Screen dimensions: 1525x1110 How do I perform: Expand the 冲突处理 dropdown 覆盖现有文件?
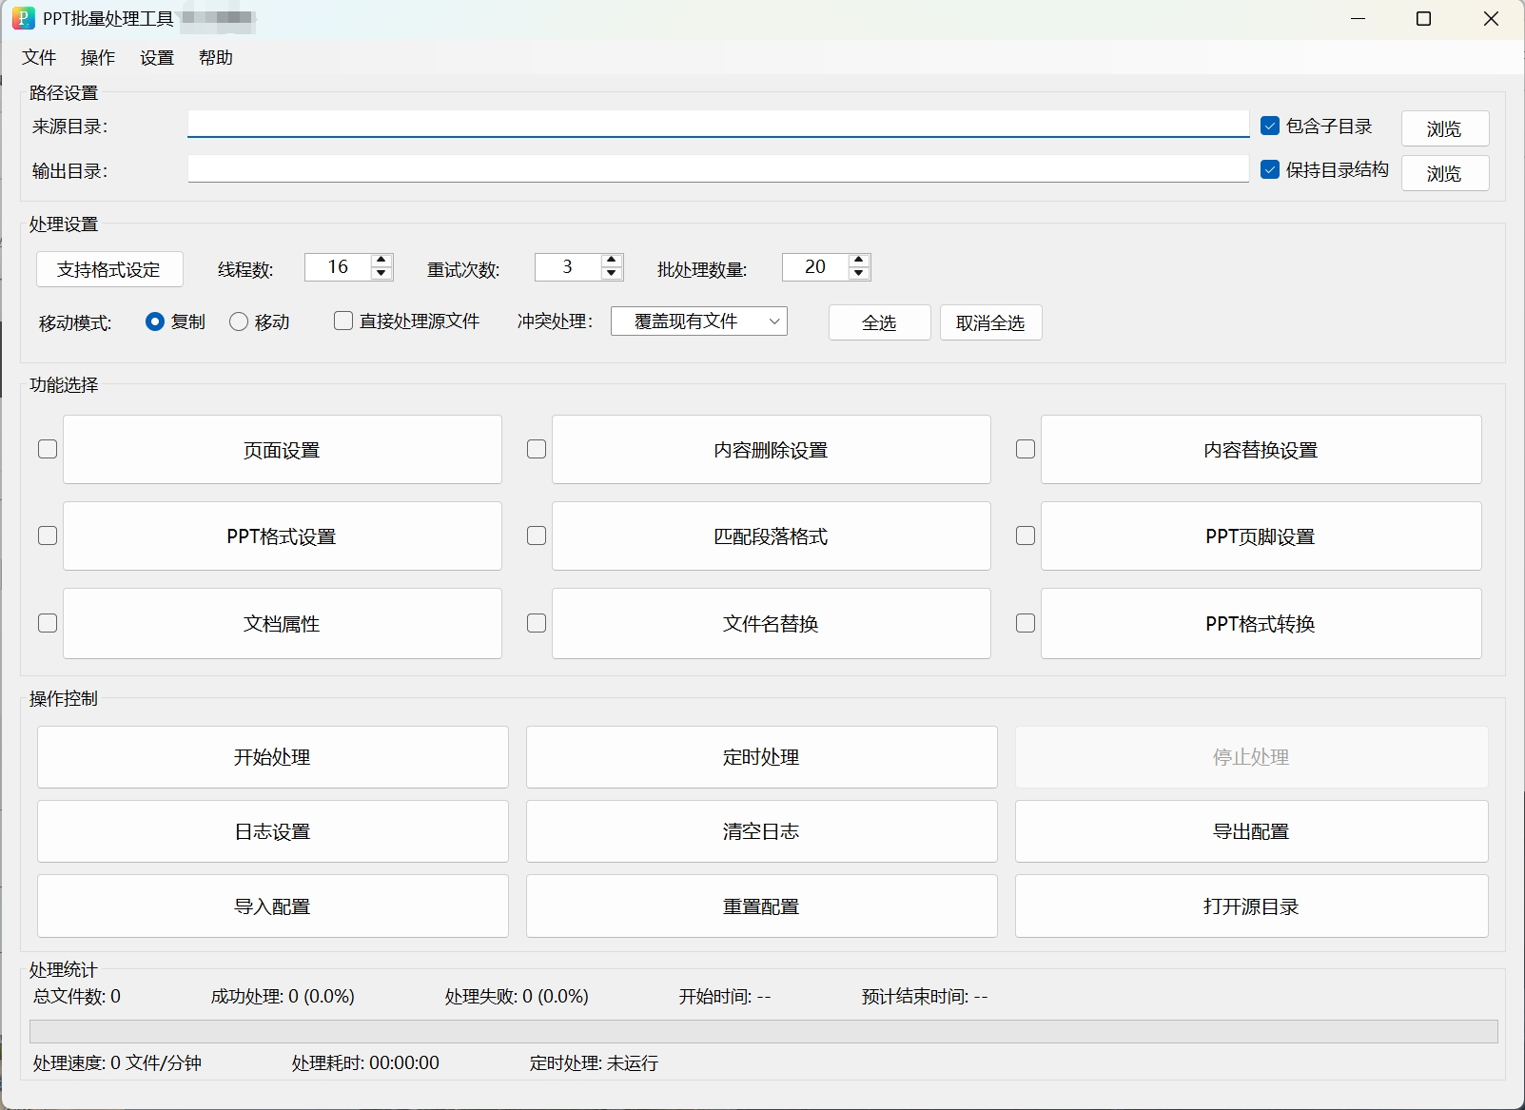click(x=699, y=321)
